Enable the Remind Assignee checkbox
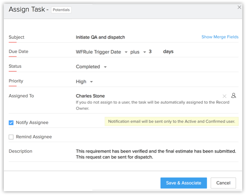 pyautogui.click(x=11, y=137)
